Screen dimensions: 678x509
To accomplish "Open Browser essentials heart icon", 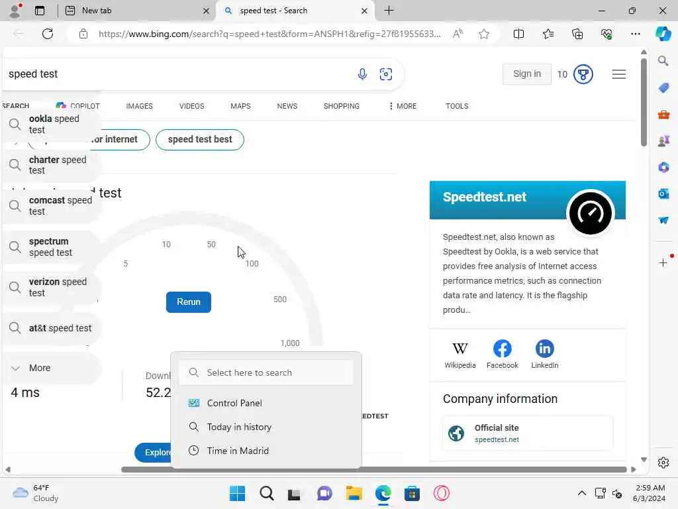I will (606, 34).
